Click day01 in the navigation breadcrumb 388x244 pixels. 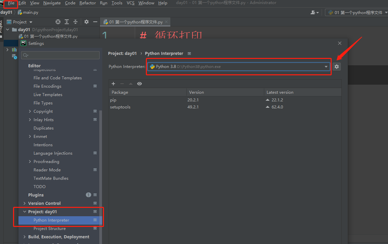[x=6, y=12]
